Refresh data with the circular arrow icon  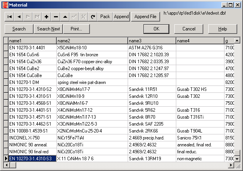click(x=93, y=17)
